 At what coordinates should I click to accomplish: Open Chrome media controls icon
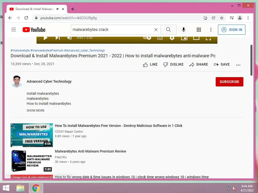click(232, 18)
